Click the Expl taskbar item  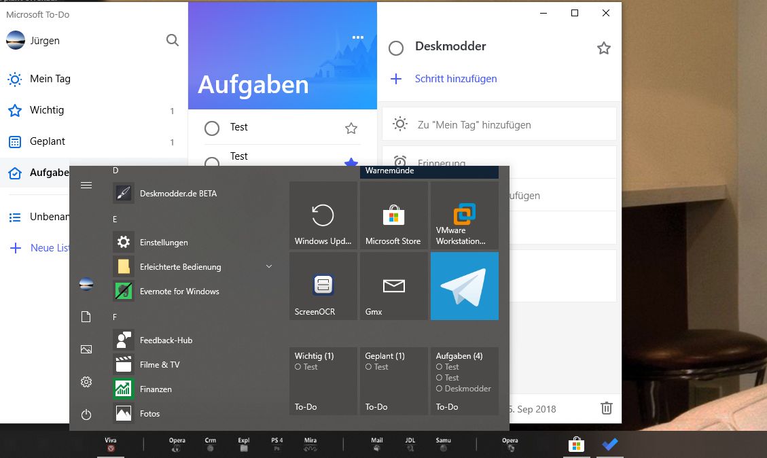point(244,444)
